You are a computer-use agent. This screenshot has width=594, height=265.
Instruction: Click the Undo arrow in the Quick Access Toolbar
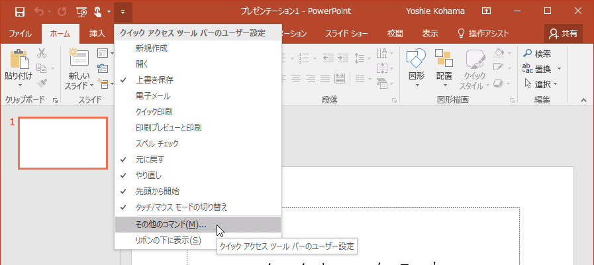click(39, 12)
